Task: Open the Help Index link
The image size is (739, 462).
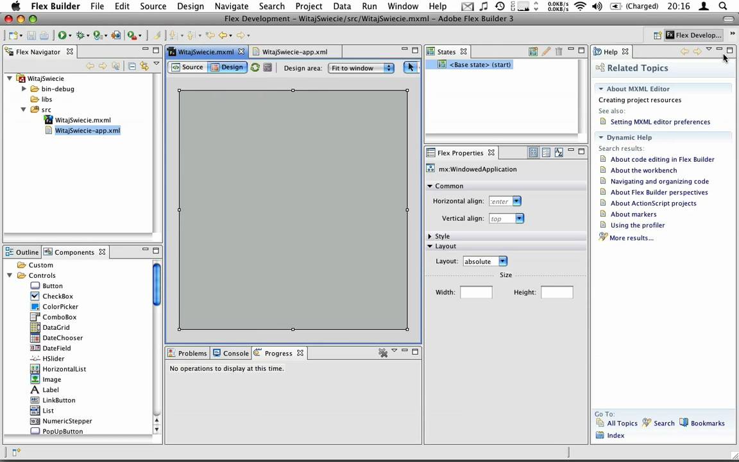Action: [x=615, y=436]
